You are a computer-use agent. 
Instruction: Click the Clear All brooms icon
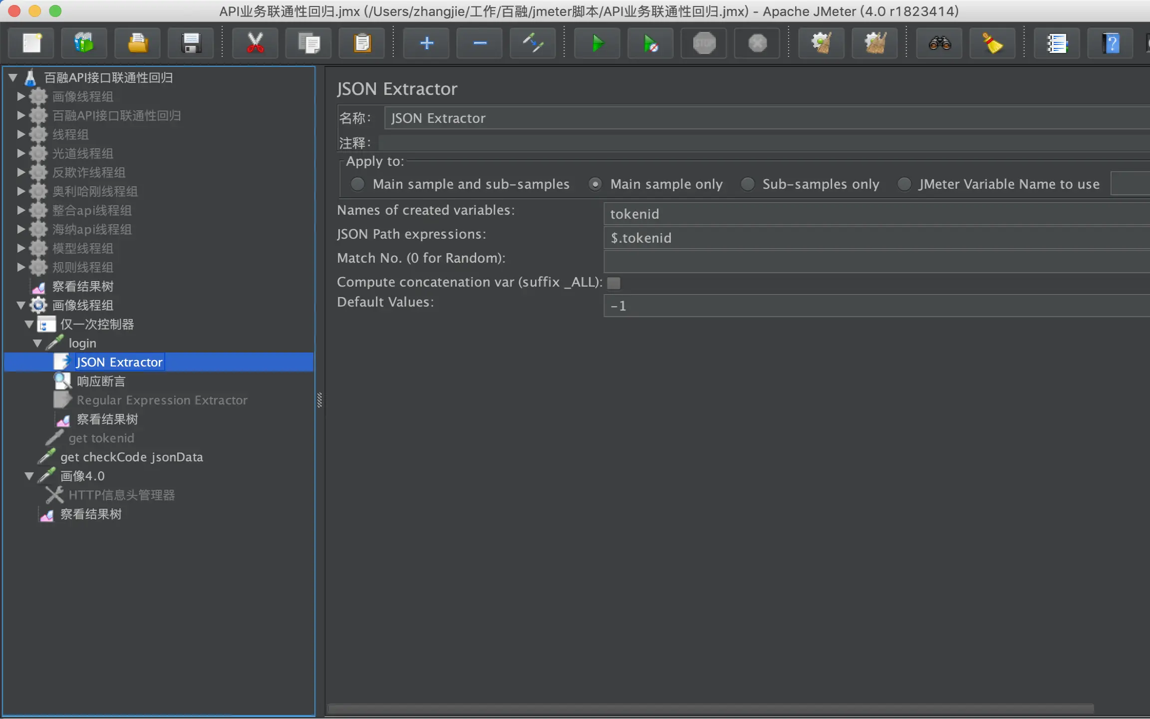(x=875, y=43)
